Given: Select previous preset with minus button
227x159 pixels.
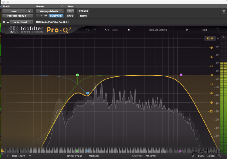Looking at the screenshot, I should 38,16.
